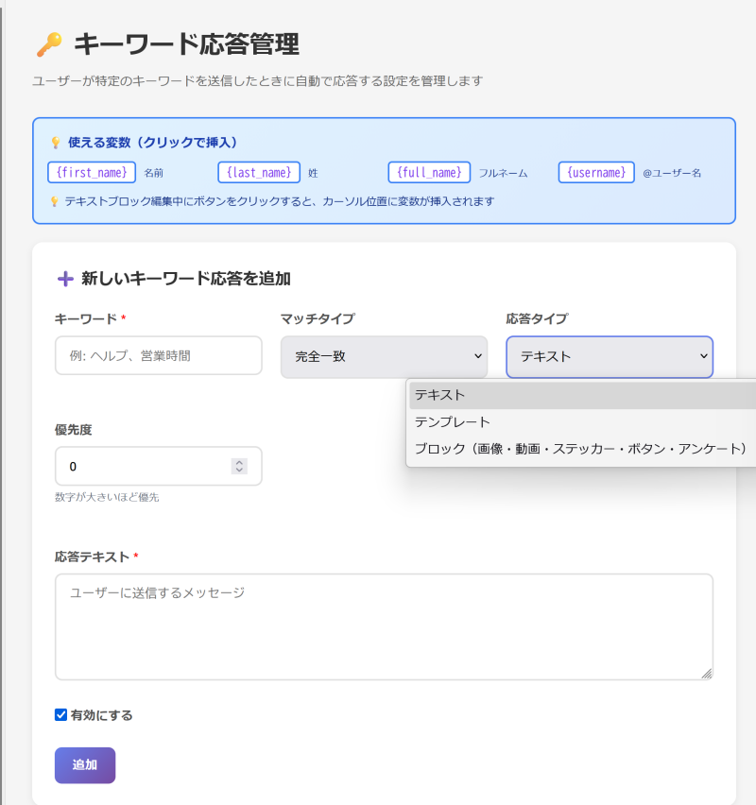
Task: Toggle the 有効にする checkbox
Action: [61, 715]
